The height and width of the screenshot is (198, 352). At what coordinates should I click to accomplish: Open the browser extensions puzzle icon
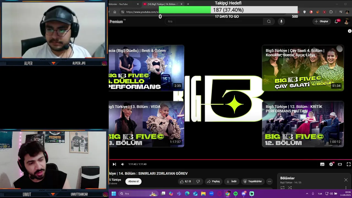[x=331, y=12]
